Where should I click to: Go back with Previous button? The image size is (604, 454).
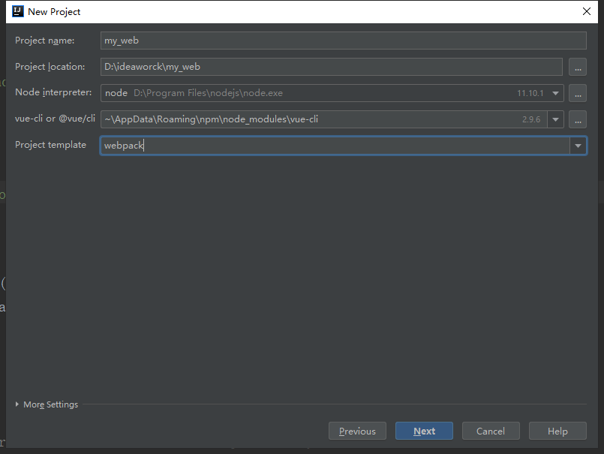click(x=357, y=431)
